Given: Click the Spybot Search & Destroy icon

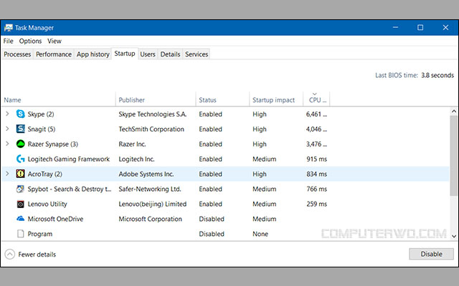Looking at the screenshot, I should coord(21,189).
